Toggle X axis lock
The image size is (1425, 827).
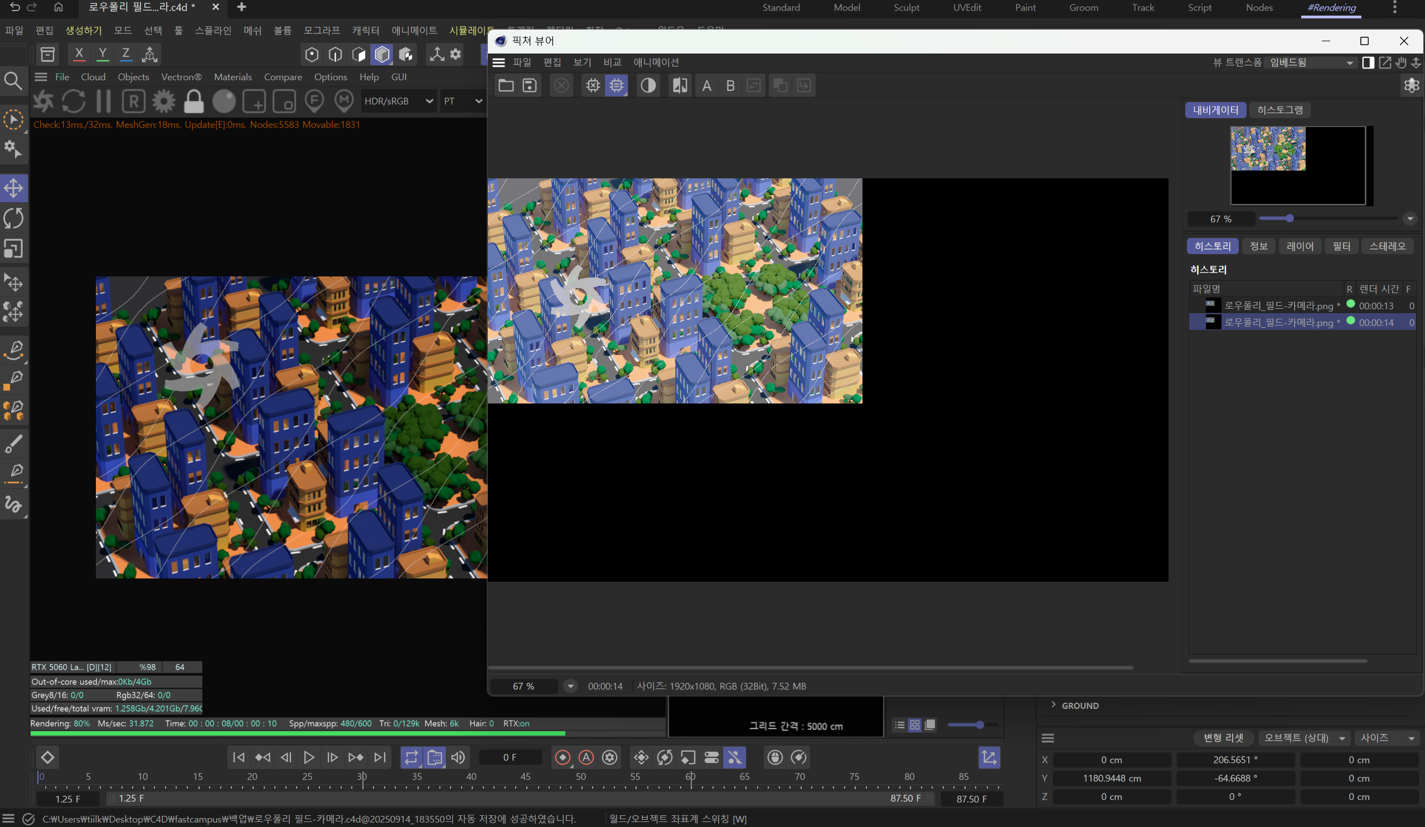pyautogui.click(x=79, y=54)
